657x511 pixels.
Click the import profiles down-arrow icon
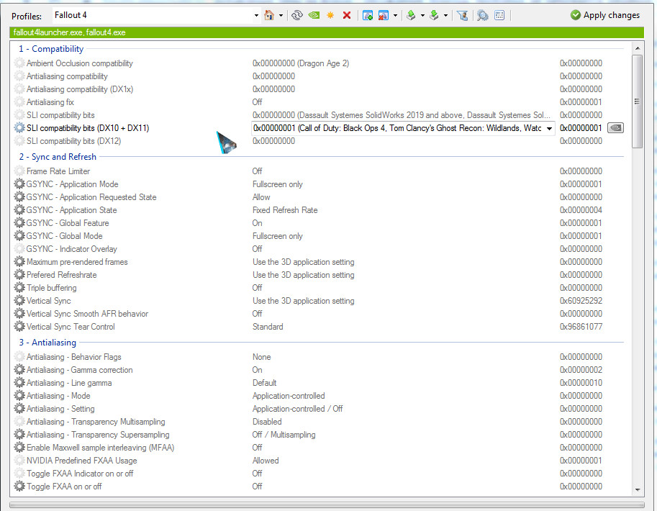pyautogui.click(x=434, y=16)
